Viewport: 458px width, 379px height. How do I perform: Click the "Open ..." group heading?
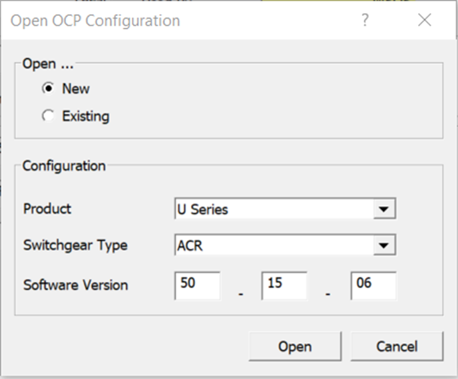coord(48,64)
